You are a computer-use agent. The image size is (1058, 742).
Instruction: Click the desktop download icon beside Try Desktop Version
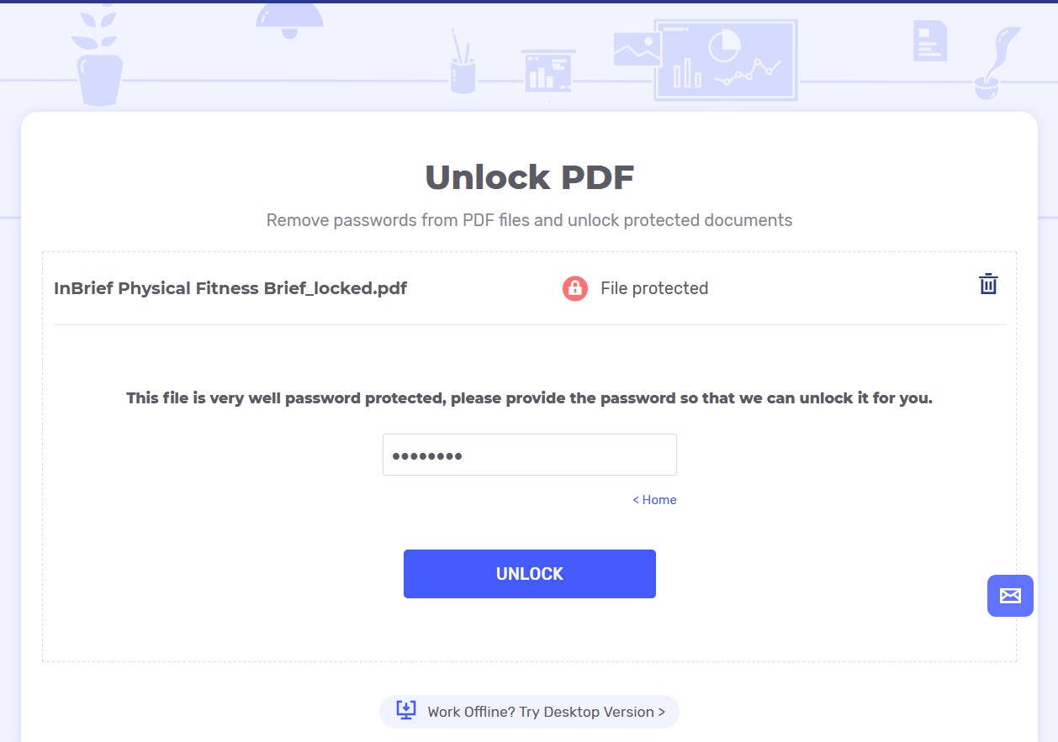coord(406,710)
